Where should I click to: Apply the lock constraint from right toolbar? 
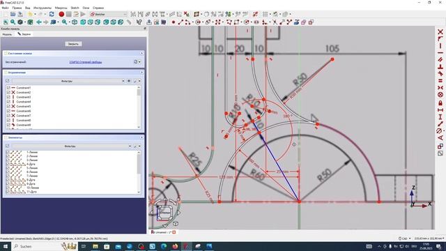440,102
